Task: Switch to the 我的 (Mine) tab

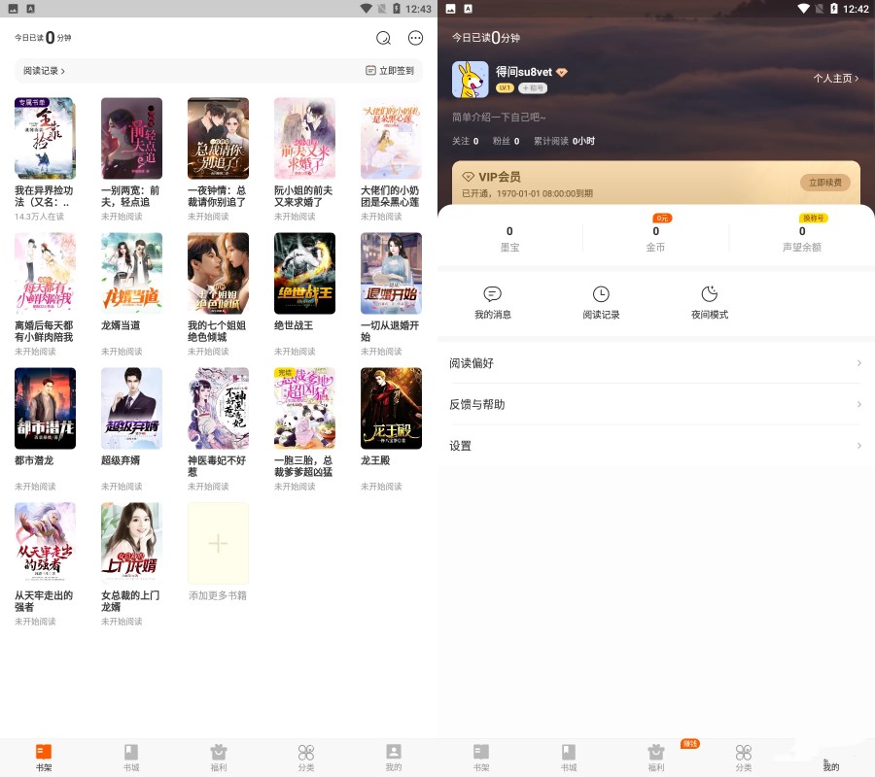Action: pyautogui.click(x=393, y=756)
